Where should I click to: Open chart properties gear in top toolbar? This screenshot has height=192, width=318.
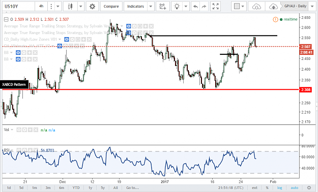(92, 7)
